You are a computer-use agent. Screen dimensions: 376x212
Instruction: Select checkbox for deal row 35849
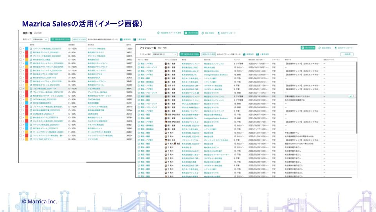pos(20,129)
